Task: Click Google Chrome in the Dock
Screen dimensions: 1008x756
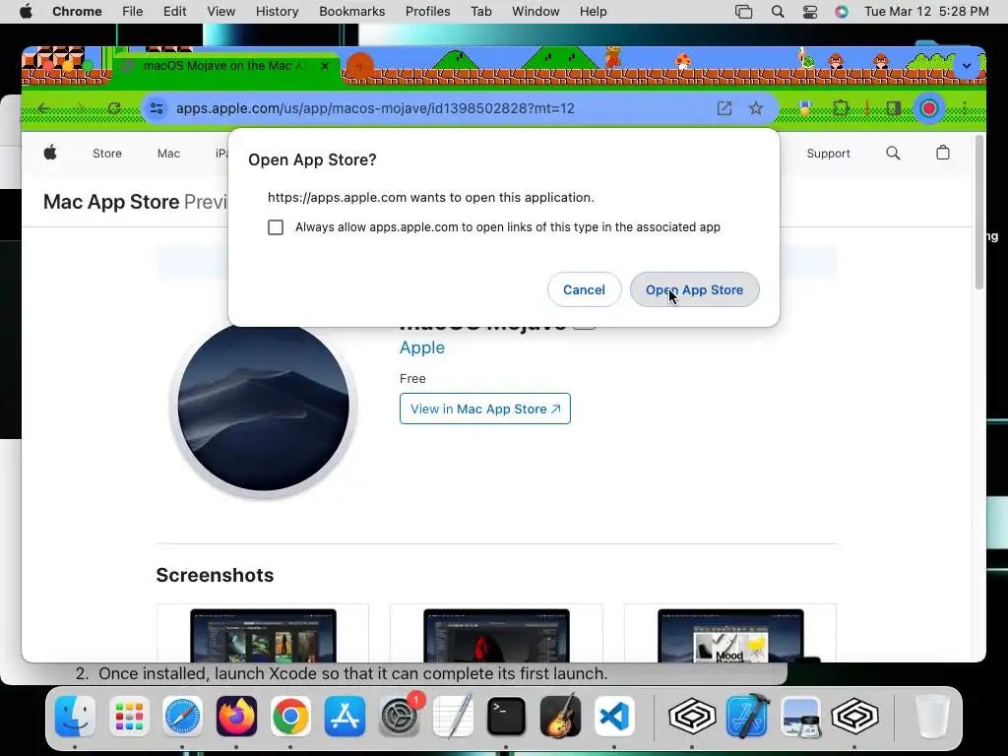Action: 290,717
